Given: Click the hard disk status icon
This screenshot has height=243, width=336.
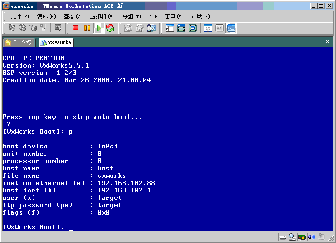Looking at the screenshot, I should click(283, 237).
